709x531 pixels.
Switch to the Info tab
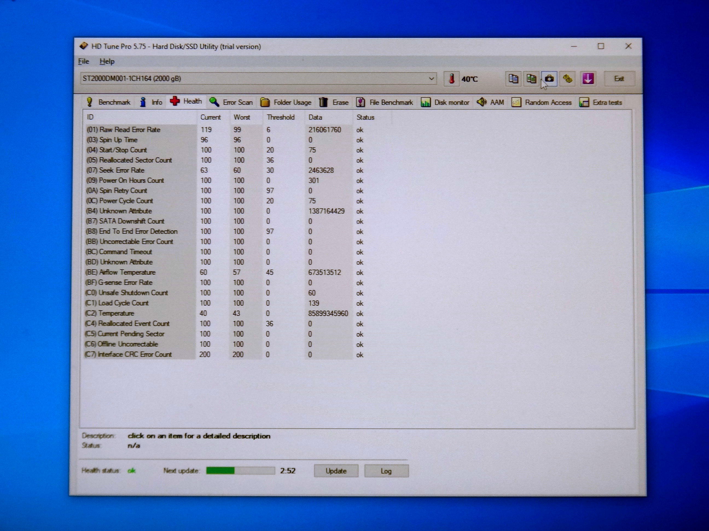151,102
